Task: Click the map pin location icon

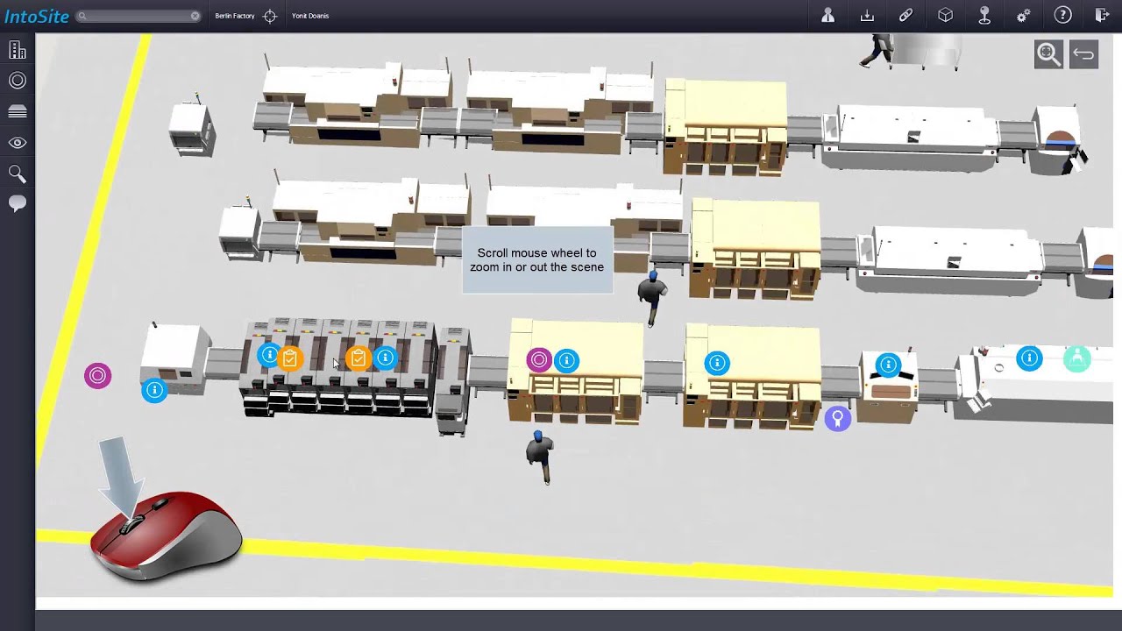Action: tap(984, 16)
